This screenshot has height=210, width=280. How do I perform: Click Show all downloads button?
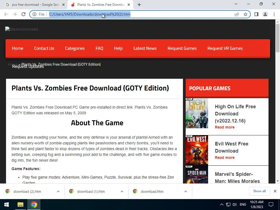coord(259,191)
